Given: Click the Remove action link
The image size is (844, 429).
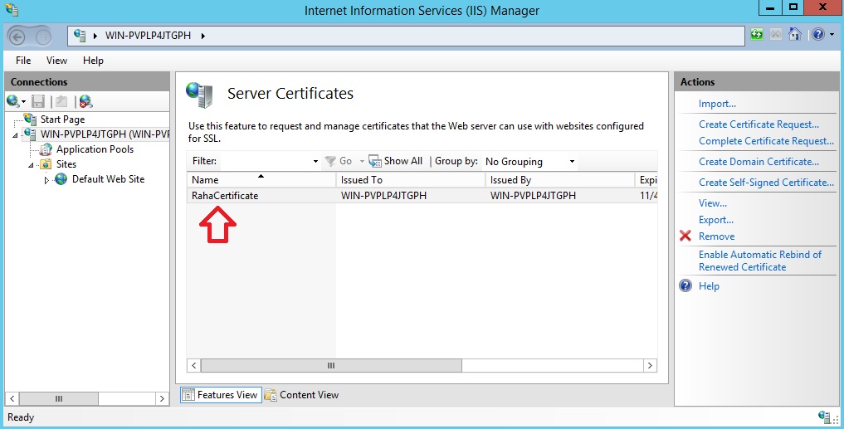Looking at the screenshot, I should coord(716,236).
